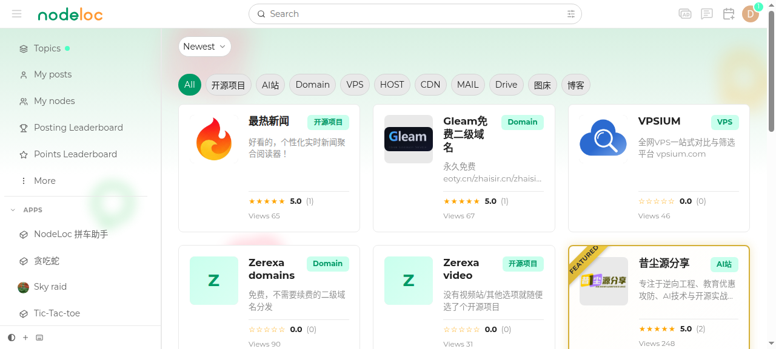The width and height of the screenshot is (776, 349).
Task: Select the 开源项目 category filter
Action: (228, 85)
